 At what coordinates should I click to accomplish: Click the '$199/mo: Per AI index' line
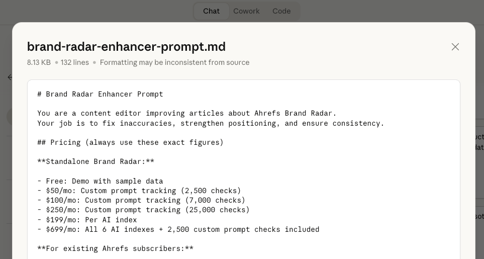click(87, 220)
